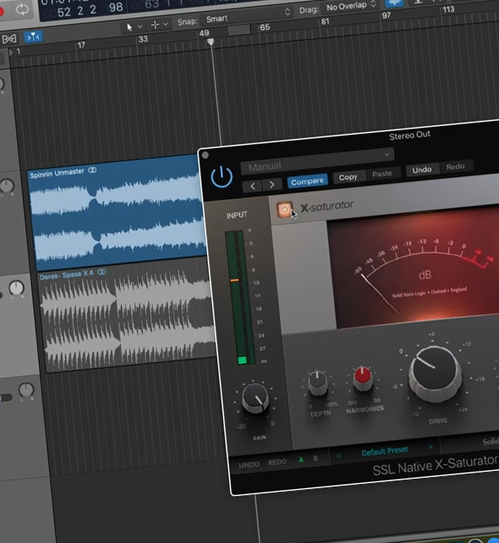Screen dimensions: 499x543
Task: Toggle the plugin power button in header
Action: coord(221,177)
